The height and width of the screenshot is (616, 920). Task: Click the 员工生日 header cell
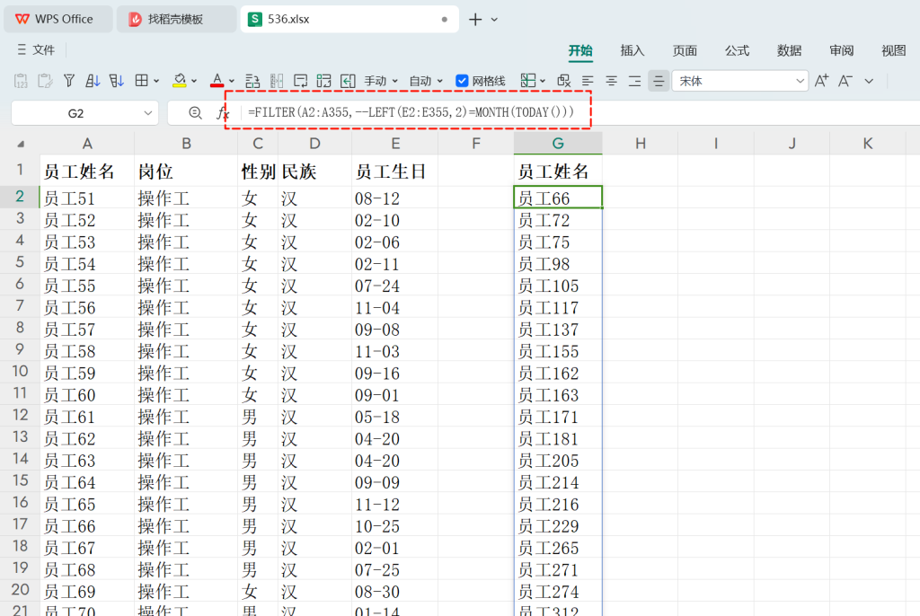(395, 172)
